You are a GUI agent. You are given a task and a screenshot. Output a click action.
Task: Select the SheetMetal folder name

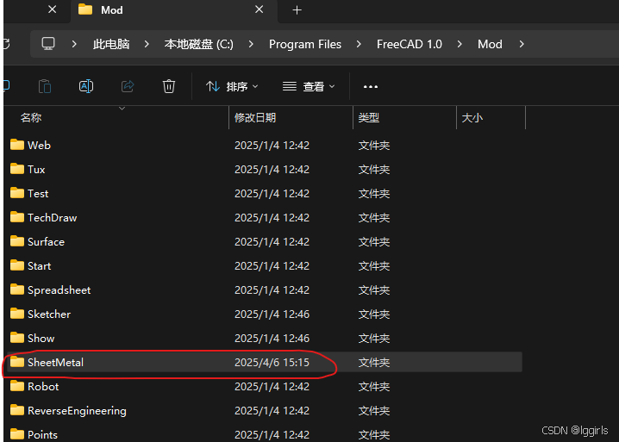click(x=55, y=362)
